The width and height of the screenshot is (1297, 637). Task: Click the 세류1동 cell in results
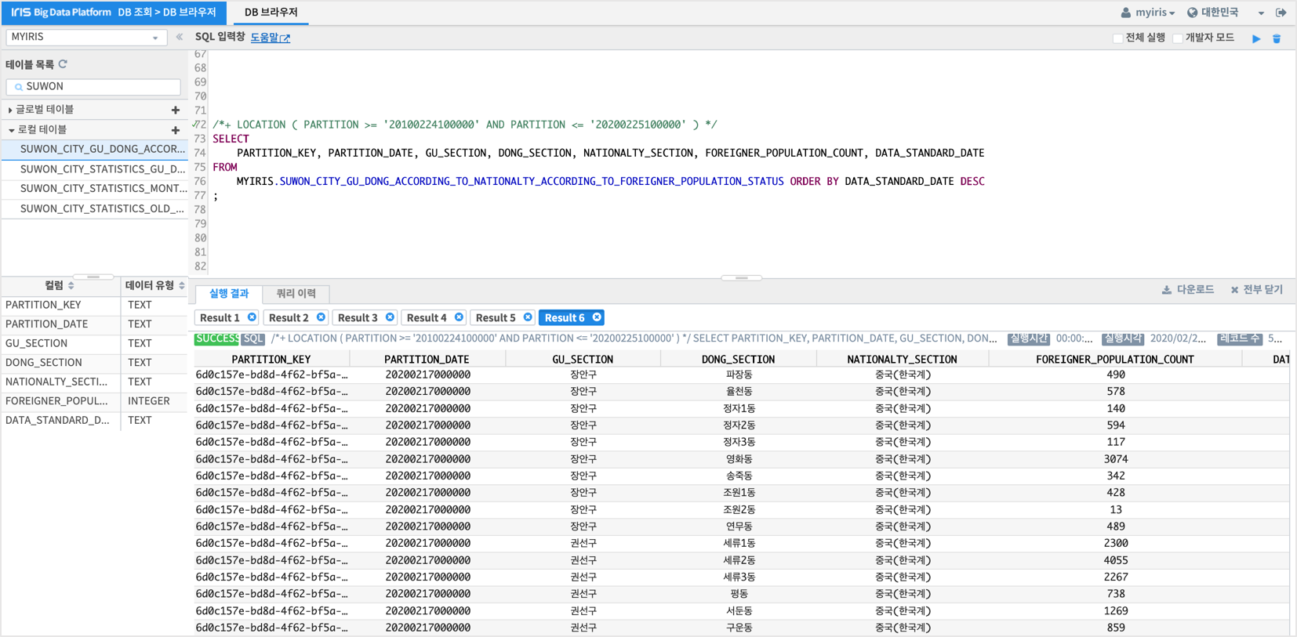click(x=739, y=544)
